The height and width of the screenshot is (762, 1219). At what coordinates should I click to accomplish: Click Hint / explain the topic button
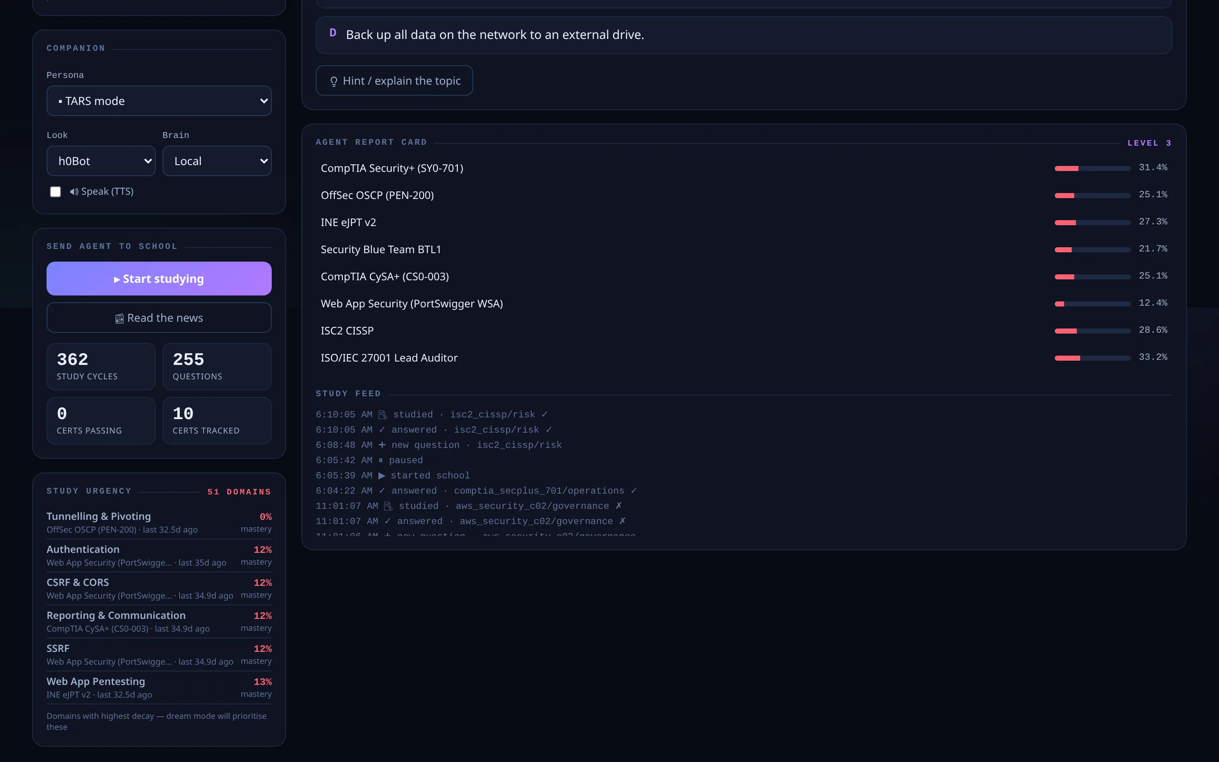[394, 80]
